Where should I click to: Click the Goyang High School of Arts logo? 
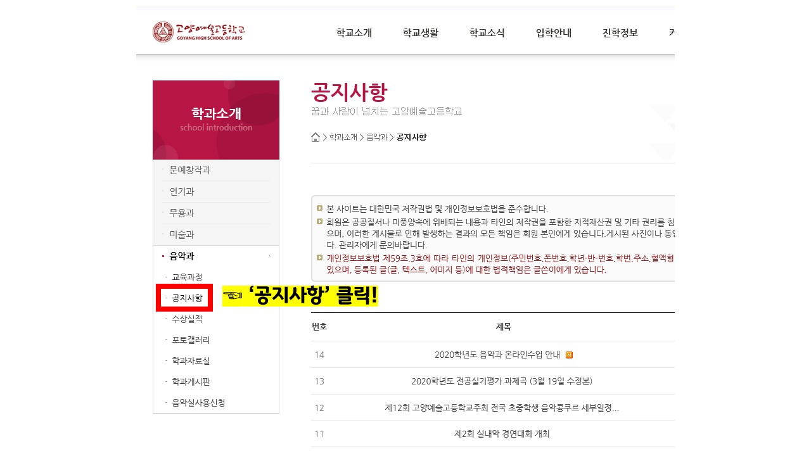[198, 32]
